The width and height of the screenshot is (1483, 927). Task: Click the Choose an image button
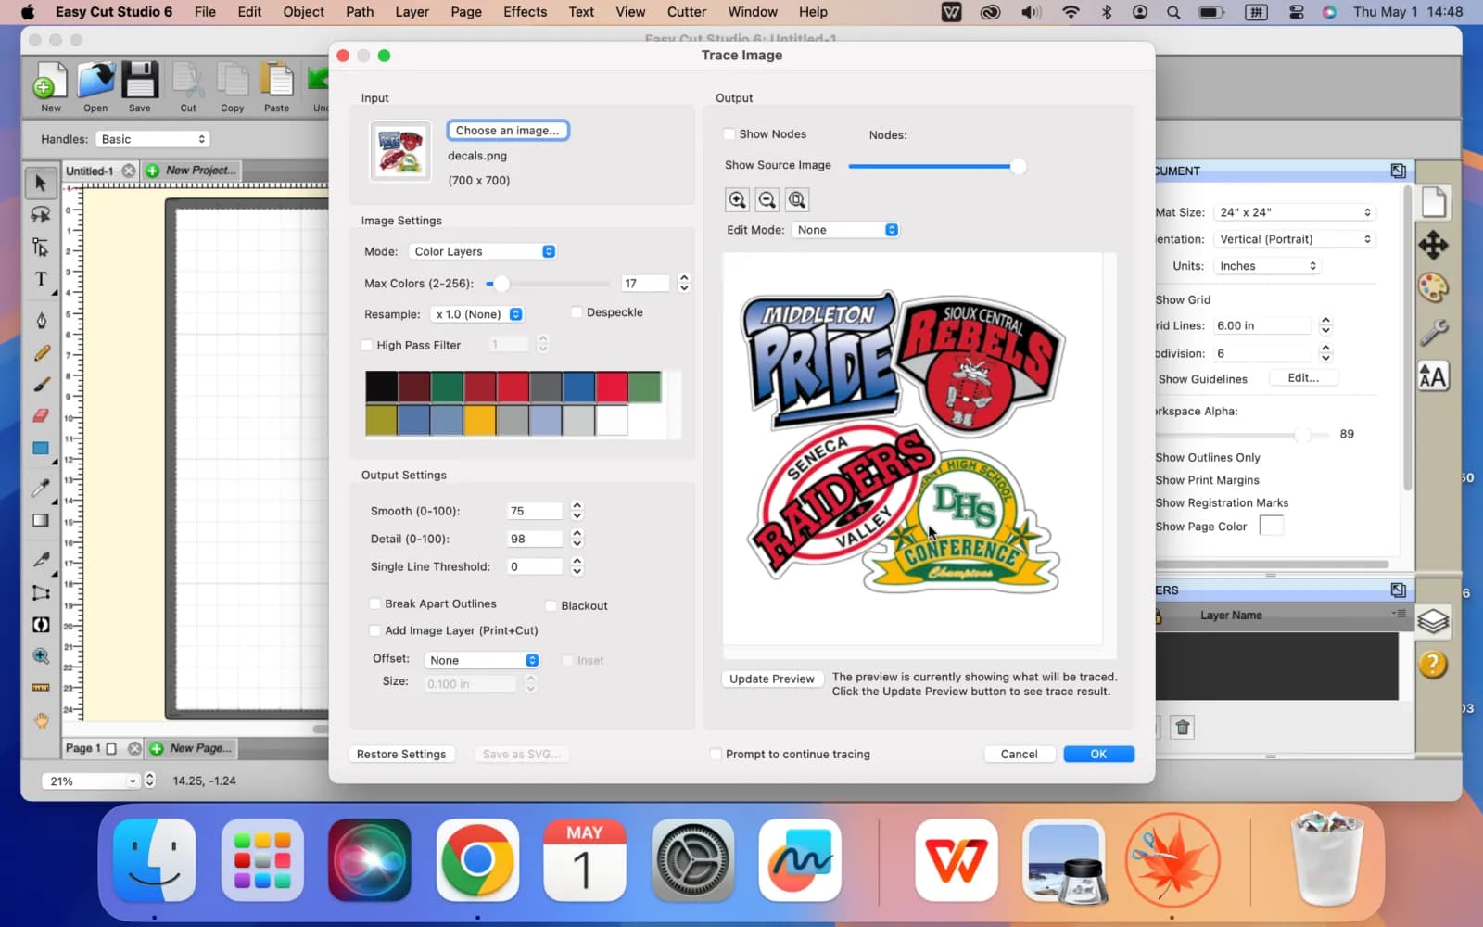tap(507, 131)
